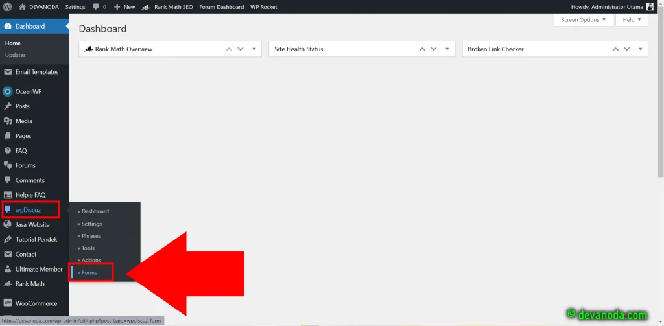
Task: Click the Broken Link Checker widget title
Action: click(495, 49)
